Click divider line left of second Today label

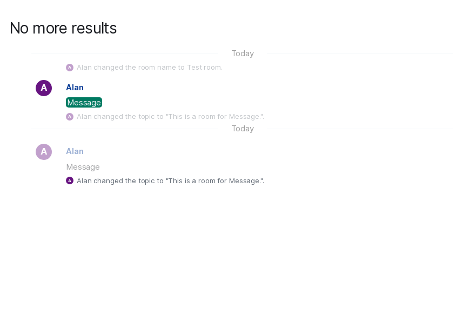(124, 129)
